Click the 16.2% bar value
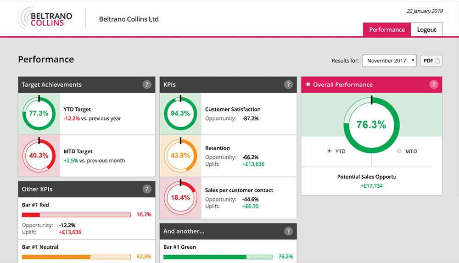Screen dimensions: 459x263 [x=144, y=215]
